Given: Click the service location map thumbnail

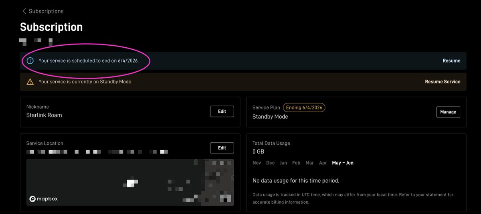Looking at the screenshot, I should (x=130, y=182).
